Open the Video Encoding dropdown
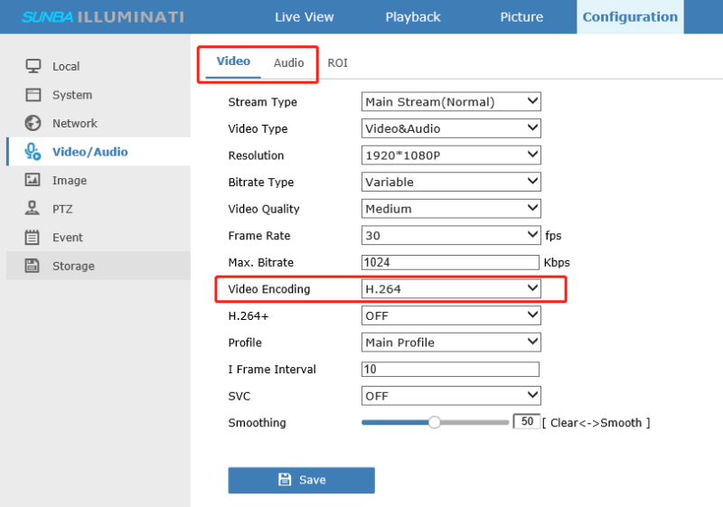 coord(450,289)
